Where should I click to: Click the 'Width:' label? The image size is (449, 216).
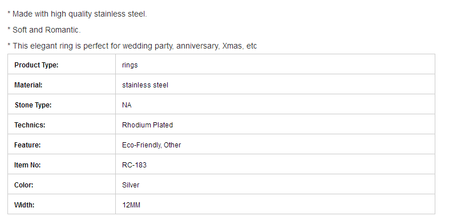tap(24, 205)
